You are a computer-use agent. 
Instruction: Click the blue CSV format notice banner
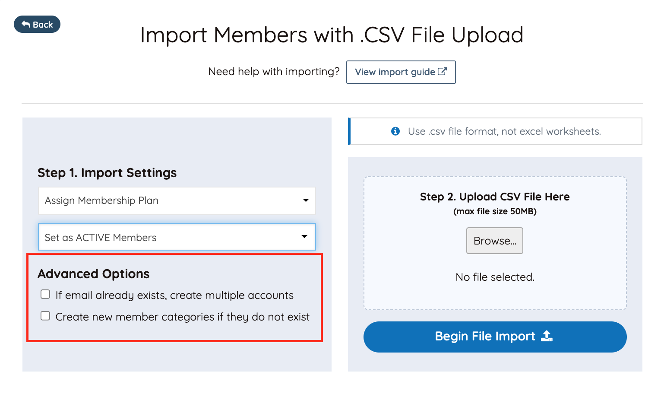click(x=495, y=131)
